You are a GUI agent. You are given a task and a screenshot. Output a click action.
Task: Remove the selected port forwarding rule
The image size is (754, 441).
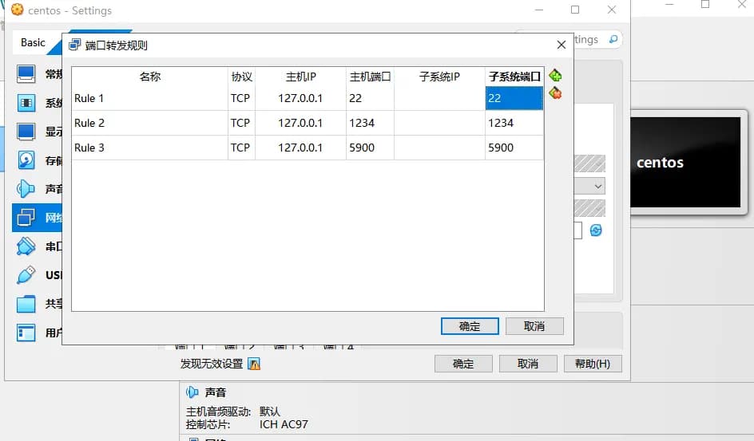[555, 93]
